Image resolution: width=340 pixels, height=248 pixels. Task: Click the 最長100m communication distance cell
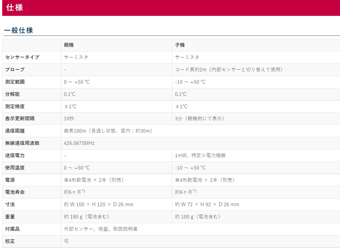pyautogui.click(x=108, y=131)
